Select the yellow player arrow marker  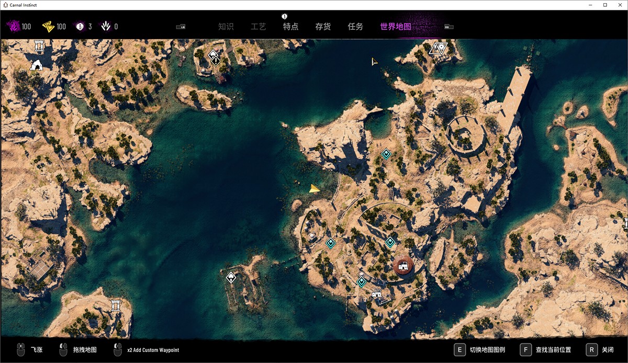click(314, 188)
